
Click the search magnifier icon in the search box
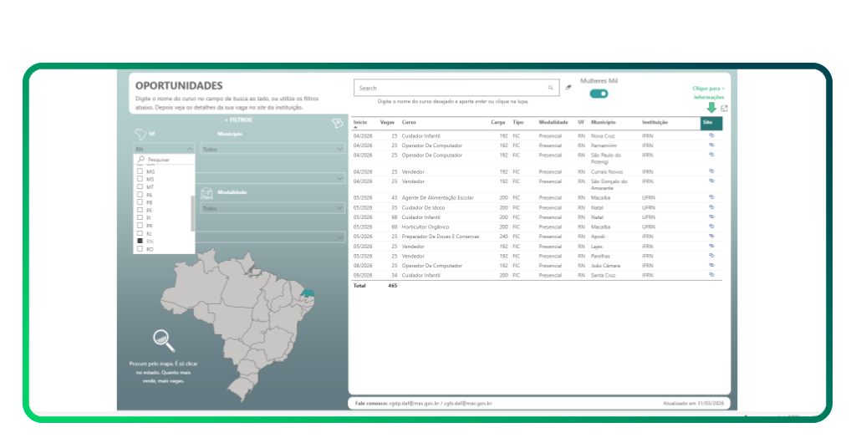[550, 88]
